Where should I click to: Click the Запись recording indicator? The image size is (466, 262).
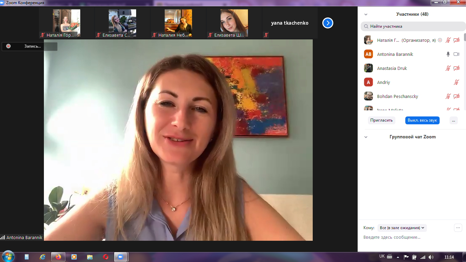(29, 46)
